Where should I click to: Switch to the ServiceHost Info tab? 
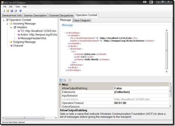(x=12, y=15)
